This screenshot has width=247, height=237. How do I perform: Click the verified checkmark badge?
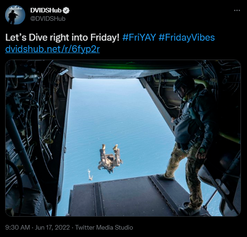point(66,10)
